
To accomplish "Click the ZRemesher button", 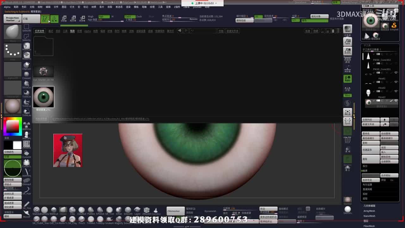I will tap(175, 211).
